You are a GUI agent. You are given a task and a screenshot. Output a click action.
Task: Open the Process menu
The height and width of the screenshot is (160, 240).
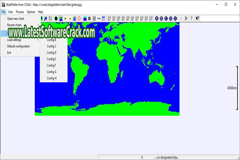(20, 12)
